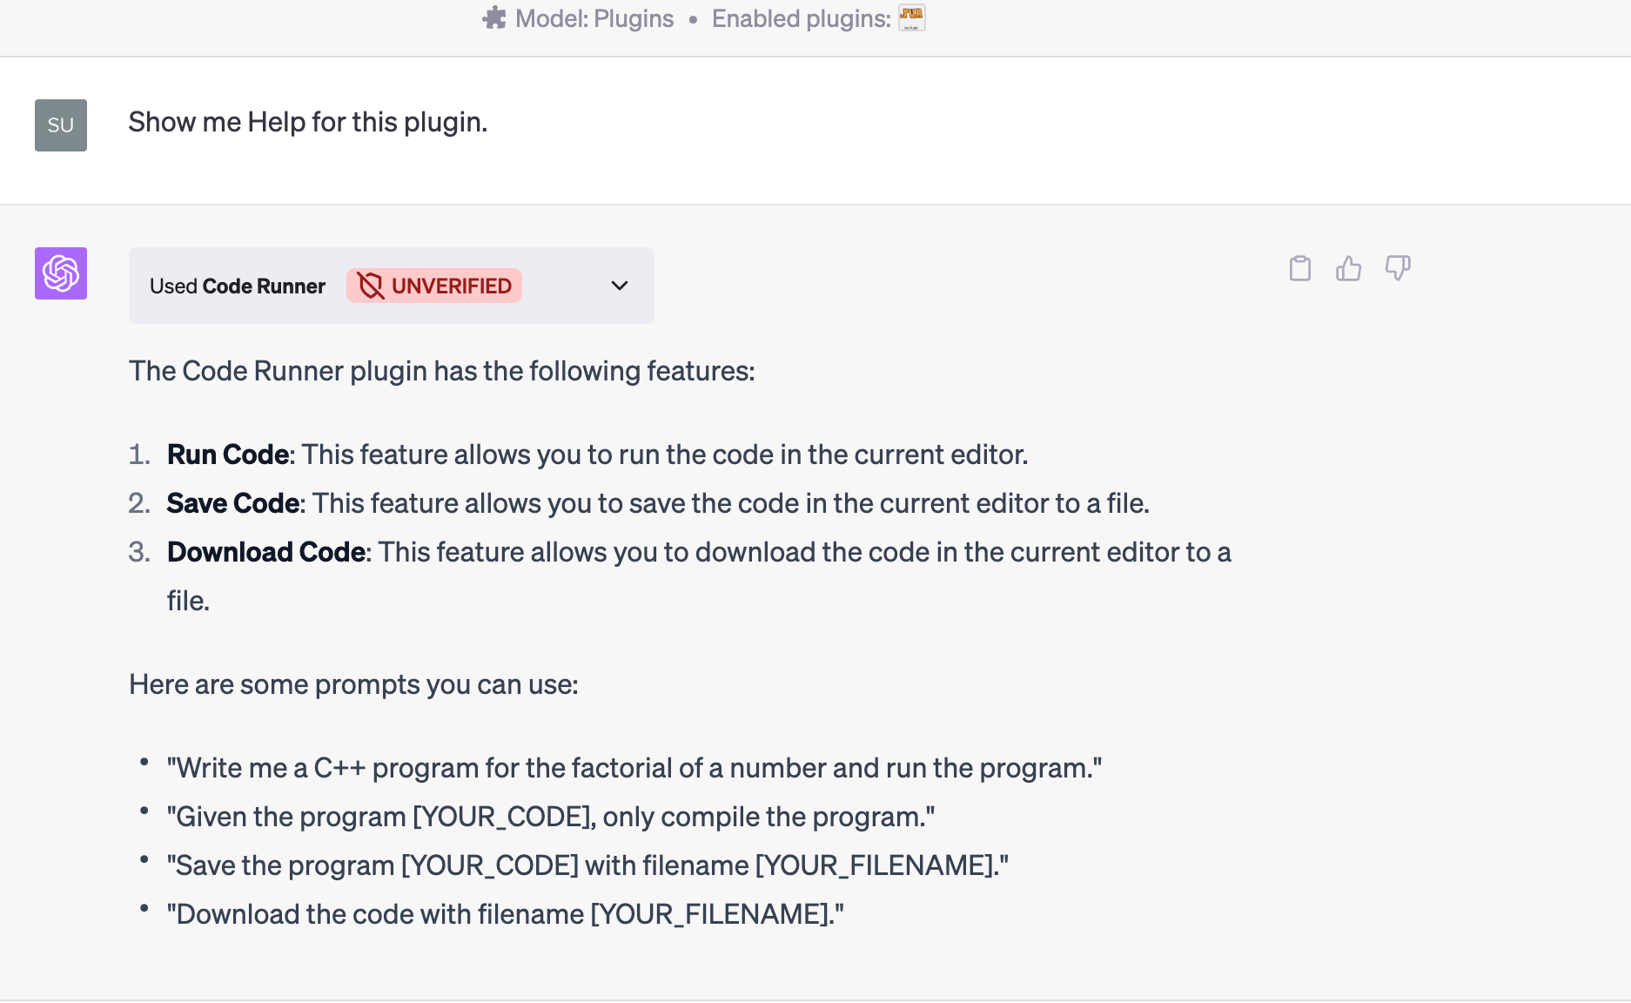Click the 'Save Code' feature heading
The height and width of the screenshot is (1003, 1631).
[x=233, y=503]
